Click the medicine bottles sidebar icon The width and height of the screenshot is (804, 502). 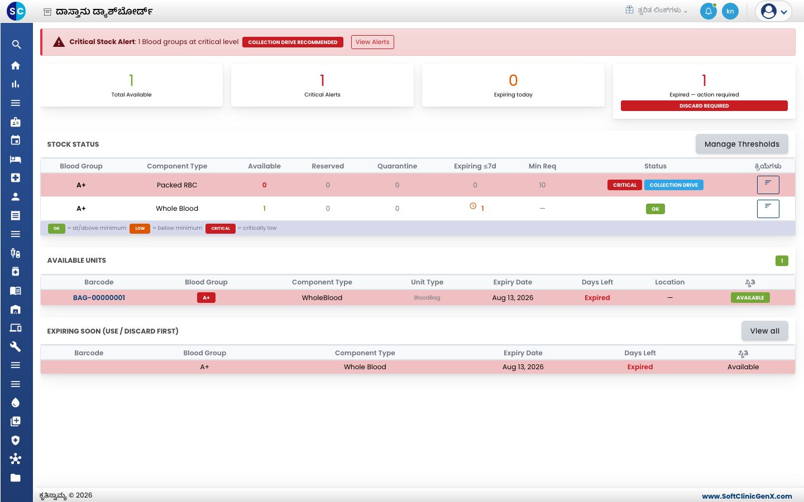click(x=16, y=253)
